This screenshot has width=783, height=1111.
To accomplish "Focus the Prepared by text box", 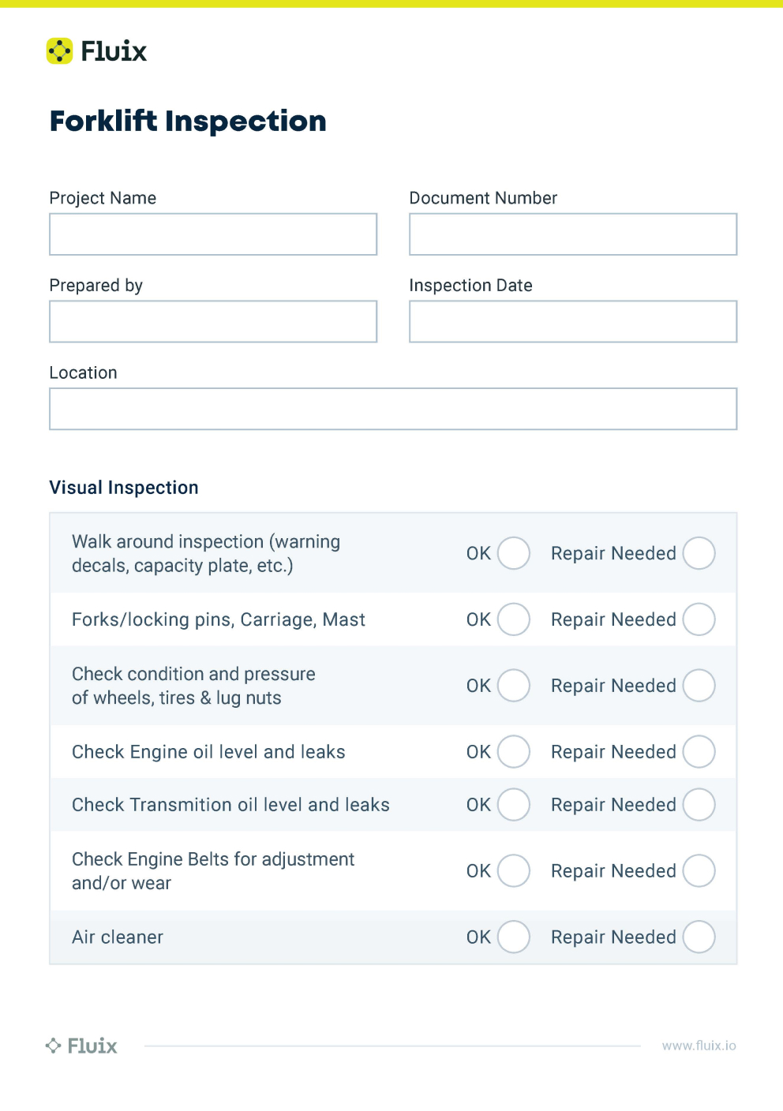I will coord(213,322).
